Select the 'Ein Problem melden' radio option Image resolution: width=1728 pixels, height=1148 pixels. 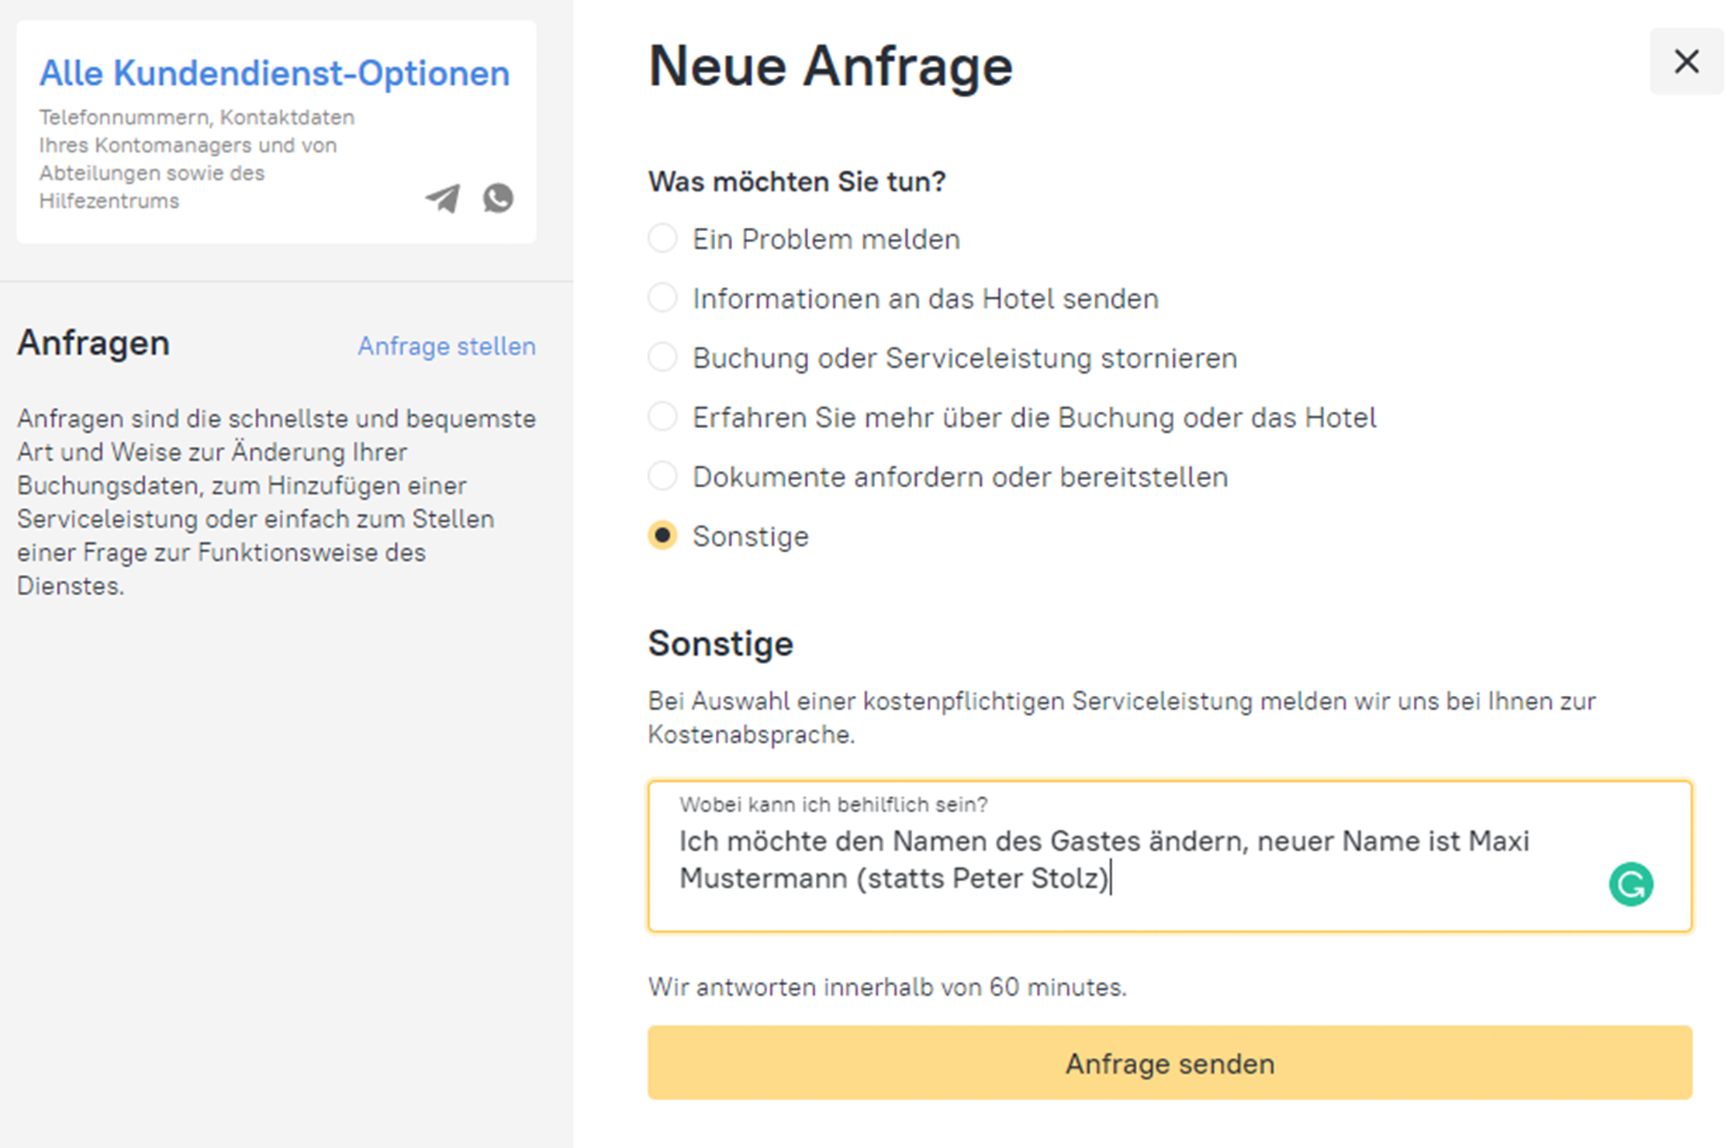(x=663, y=238)
